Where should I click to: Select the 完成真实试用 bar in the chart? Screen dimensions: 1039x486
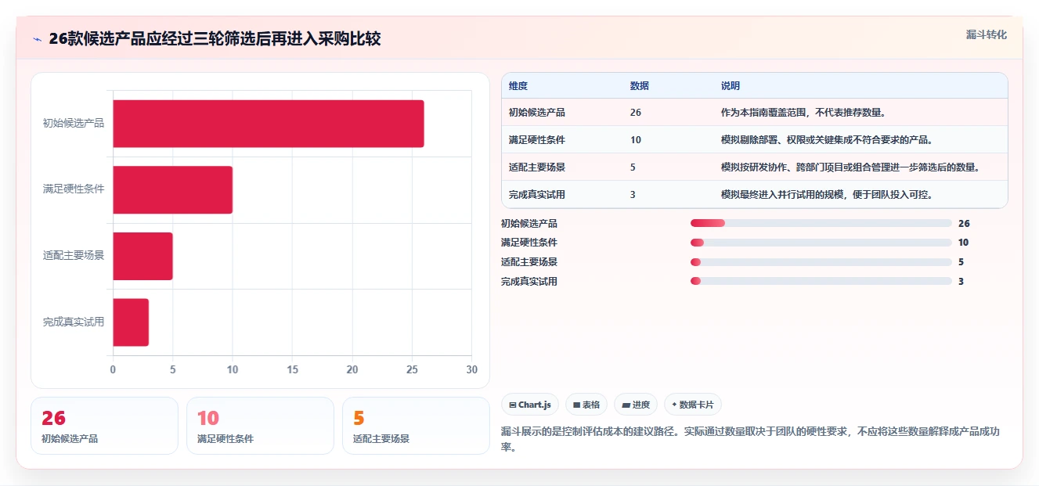(131, 322)
